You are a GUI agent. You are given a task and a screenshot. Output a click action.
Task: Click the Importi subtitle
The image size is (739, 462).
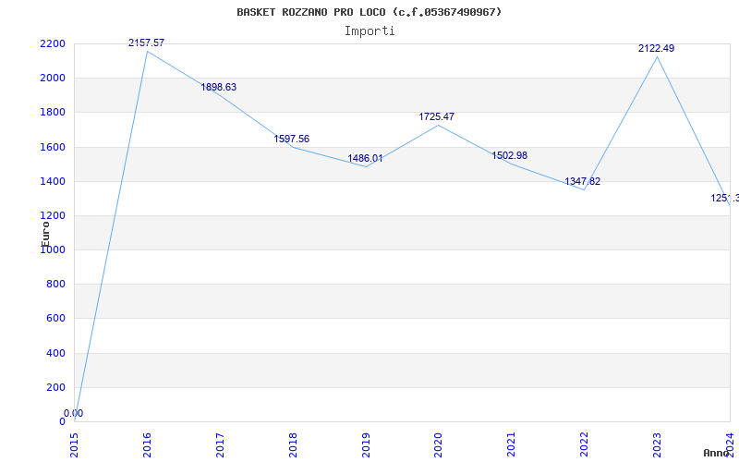(x=369, y=31)
